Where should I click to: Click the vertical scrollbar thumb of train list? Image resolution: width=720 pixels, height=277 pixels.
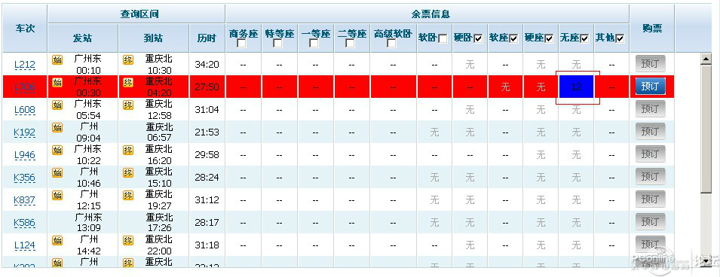point(706,129)
